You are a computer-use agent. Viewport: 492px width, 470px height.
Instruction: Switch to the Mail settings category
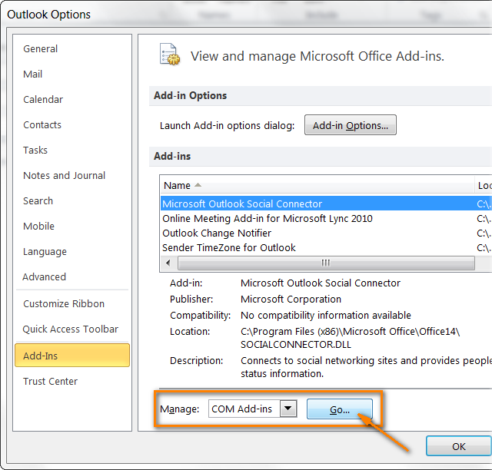coord(33,74)
